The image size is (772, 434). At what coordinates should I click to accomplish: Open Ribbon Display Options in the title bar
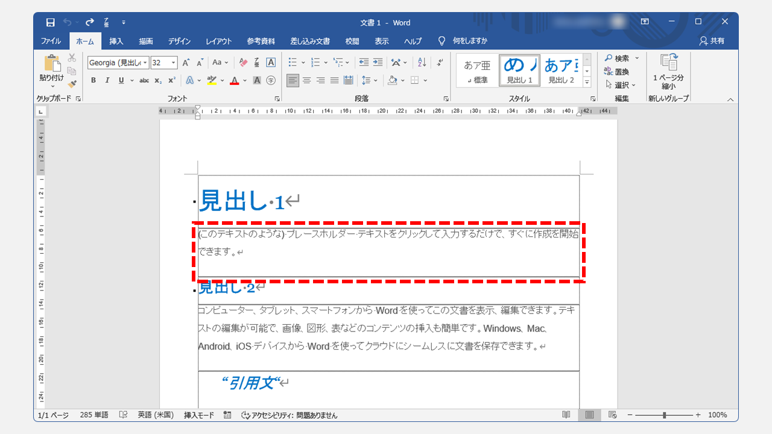pyautogui.click(x=645, y=22)
